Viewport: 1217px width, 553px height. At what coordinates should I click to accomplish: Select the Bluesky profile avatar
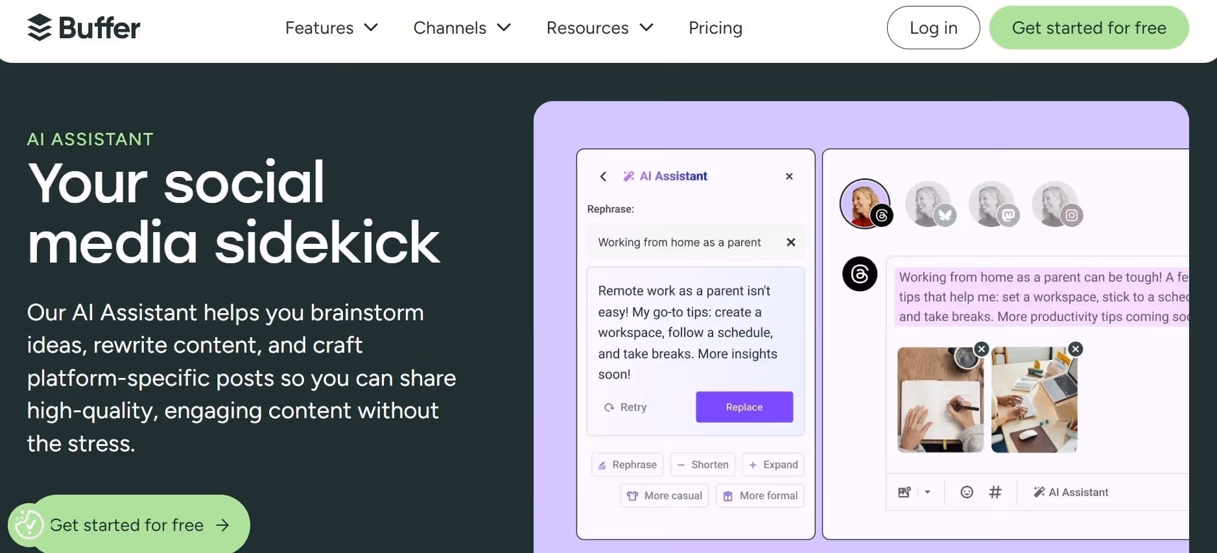coord(929,204)
